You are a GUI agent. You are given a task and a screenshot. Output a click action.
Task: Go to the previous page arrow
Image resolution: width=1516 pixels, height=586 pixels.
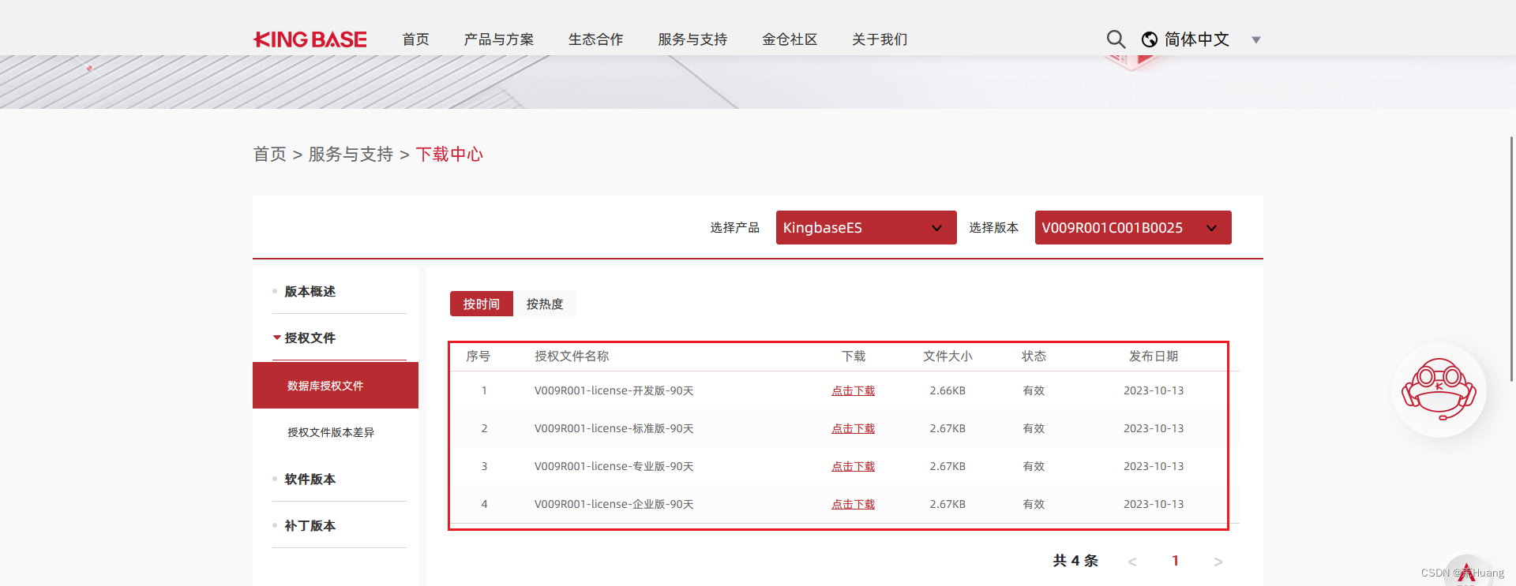click(x=1132, y=562)
